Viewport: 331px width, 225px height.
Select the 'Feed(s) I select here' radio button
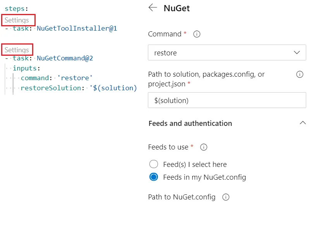click(154, 164)
